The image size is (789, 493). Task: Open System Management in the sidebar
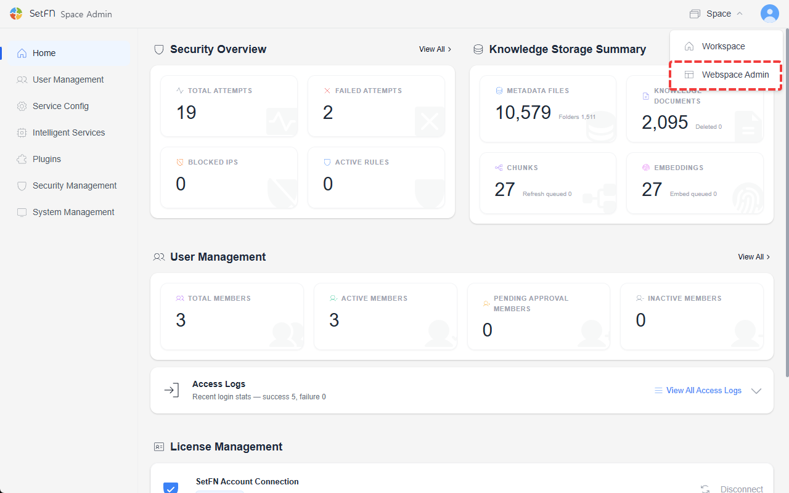[69, 212]
